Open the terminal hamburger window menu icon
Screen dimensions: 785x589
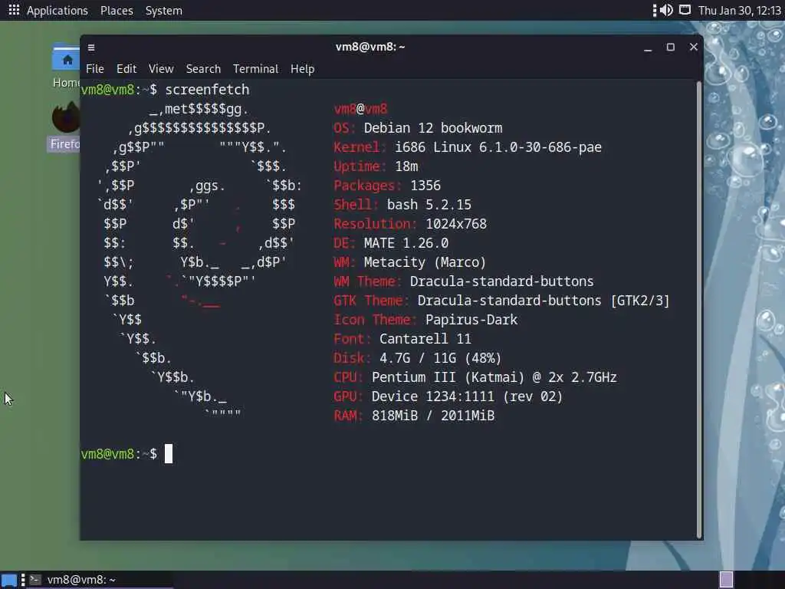pyautogui.click(x=91, y=48)
